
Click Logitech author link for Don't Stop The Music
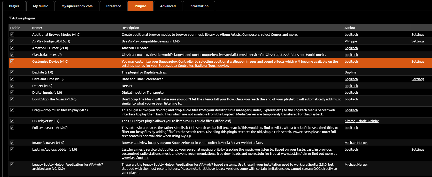351,99
